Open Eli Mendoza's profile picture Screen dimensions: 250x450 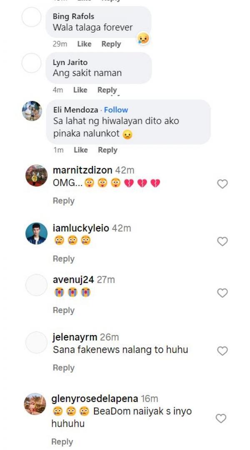pos(32,111)
